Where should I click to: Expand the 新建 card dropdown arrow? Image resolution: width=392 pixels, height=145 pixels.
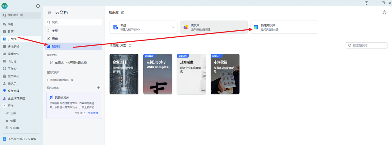[173, 27]
